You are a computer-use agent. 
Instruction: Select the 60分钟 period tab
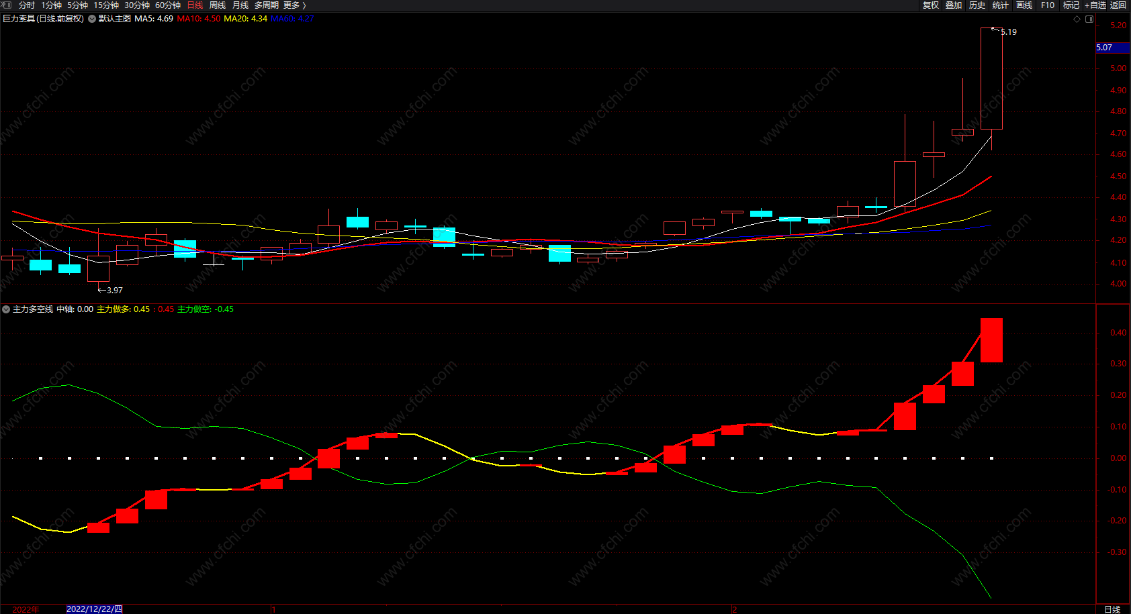(168, 5)
